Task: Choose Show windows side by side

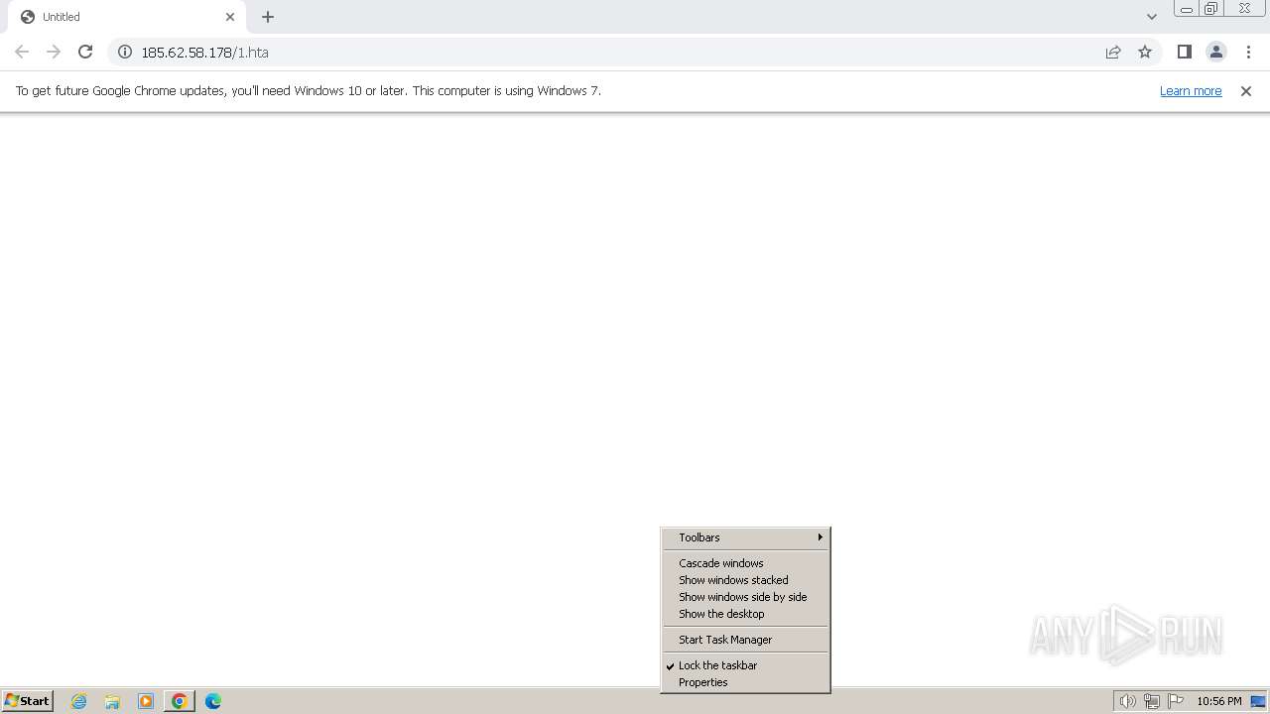Action: 745,597
